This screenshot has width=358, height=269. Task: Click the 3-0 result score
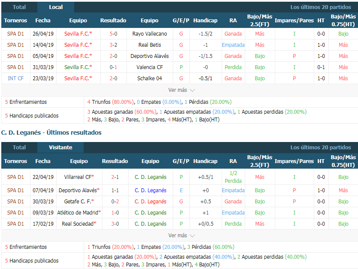pyautogui.click(x=115, y=224)
